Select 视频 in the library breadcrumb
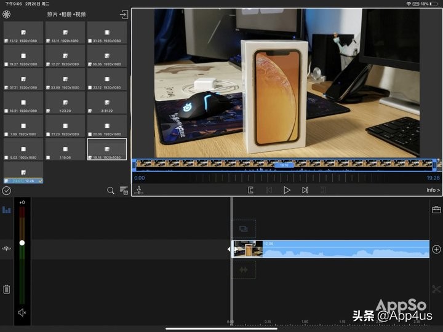The width and height of the screenshot is (443, 332). click(81, 14)
